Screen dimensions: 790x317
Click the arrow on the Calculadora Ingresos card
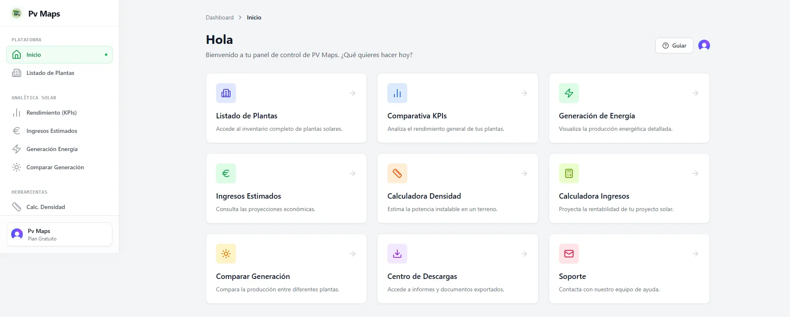point(695,173)
